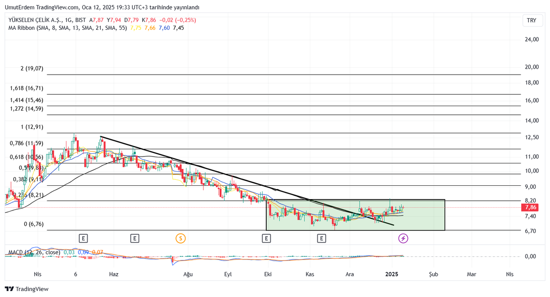Click the Şub month label on time axis

tap(434, 275)
